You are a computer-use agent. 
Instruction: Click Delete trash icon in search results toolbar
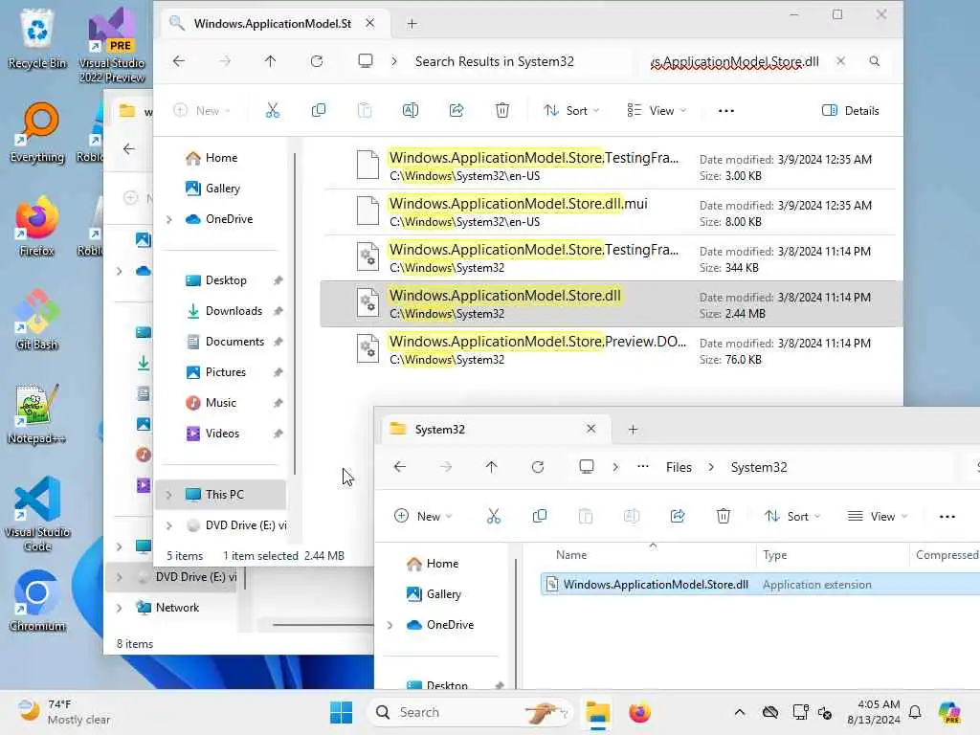coord(501,111)
